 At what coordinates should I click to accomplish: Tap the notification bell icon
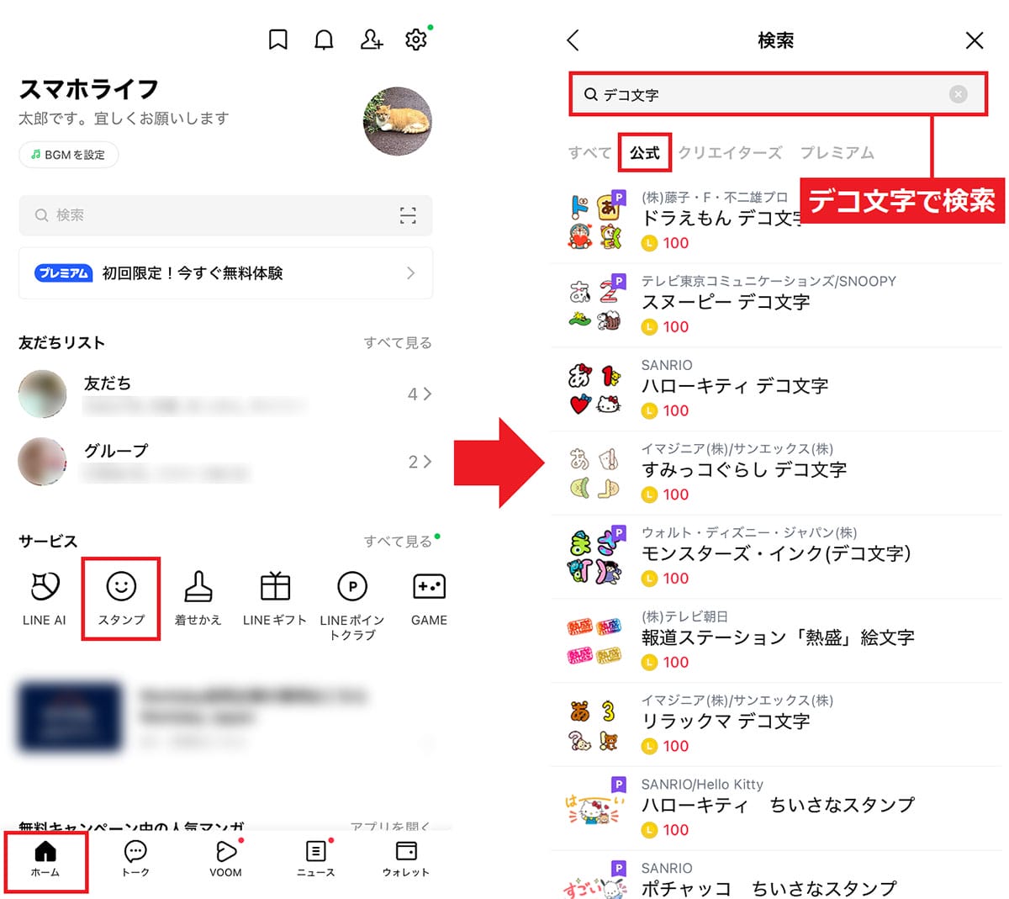pyautogui.click(x=324, y=40)
